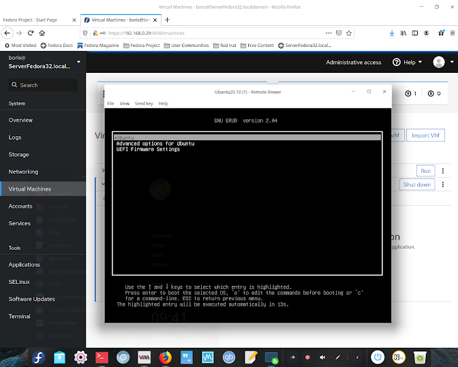The width and height of the screenshot is (458, 367).
Task: Close the Fedora Project Start Page tab
Action: (x=74, y=20)
